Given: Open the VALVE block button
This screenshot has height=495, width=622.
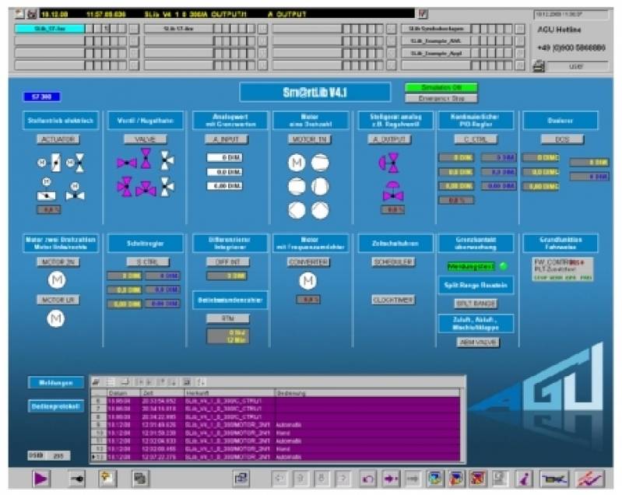Looking at the screenshot, I should [x=146, y=139].
